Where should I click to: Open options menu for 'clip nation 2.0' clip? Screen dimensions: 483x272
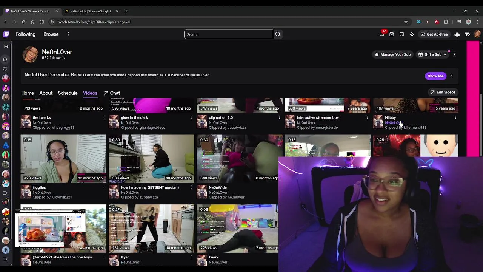coord(279,117)
